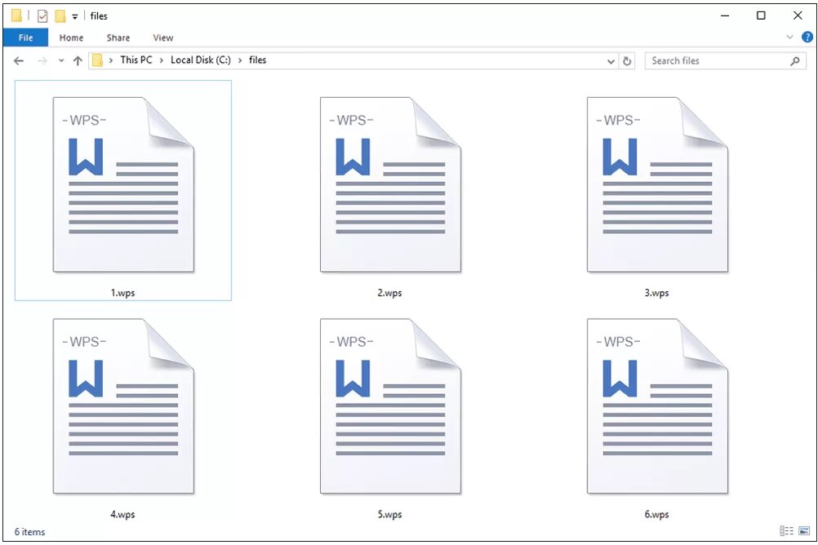Expand the chevron after Local Disk (C:)
The height and width of the screenshot is (545, 818).
click(x=240, y=60)
